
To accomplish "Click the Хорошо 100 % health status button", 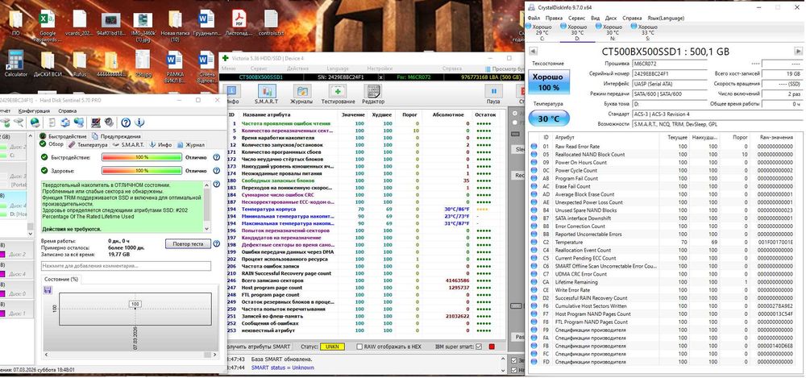I will pos(547,82).
